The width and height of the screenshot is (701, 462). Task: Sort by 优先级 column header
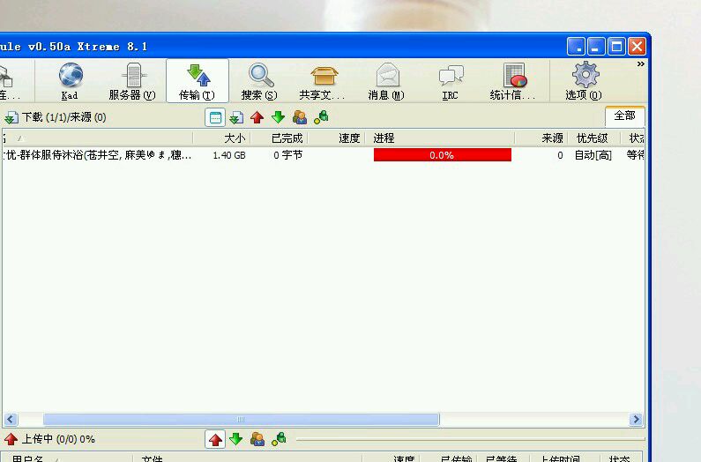click(593, 138)
